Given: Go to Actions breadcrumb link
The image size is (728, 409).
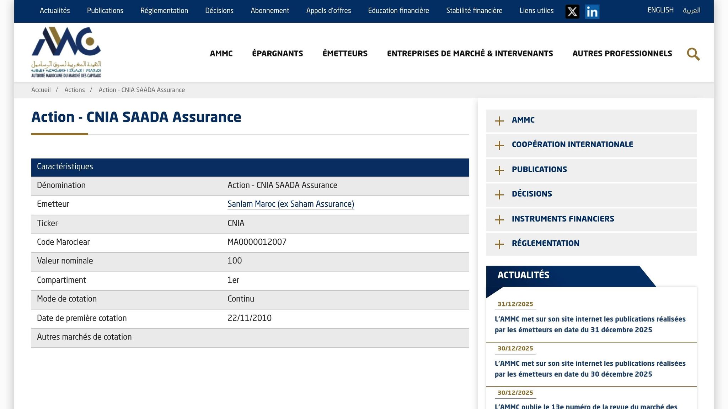Looking at the screenshot, I should pos(74,90).
